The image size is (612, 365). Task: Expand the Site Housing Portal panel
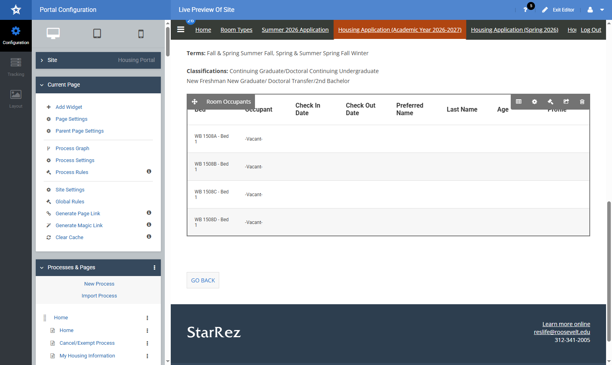coord(98,60)
